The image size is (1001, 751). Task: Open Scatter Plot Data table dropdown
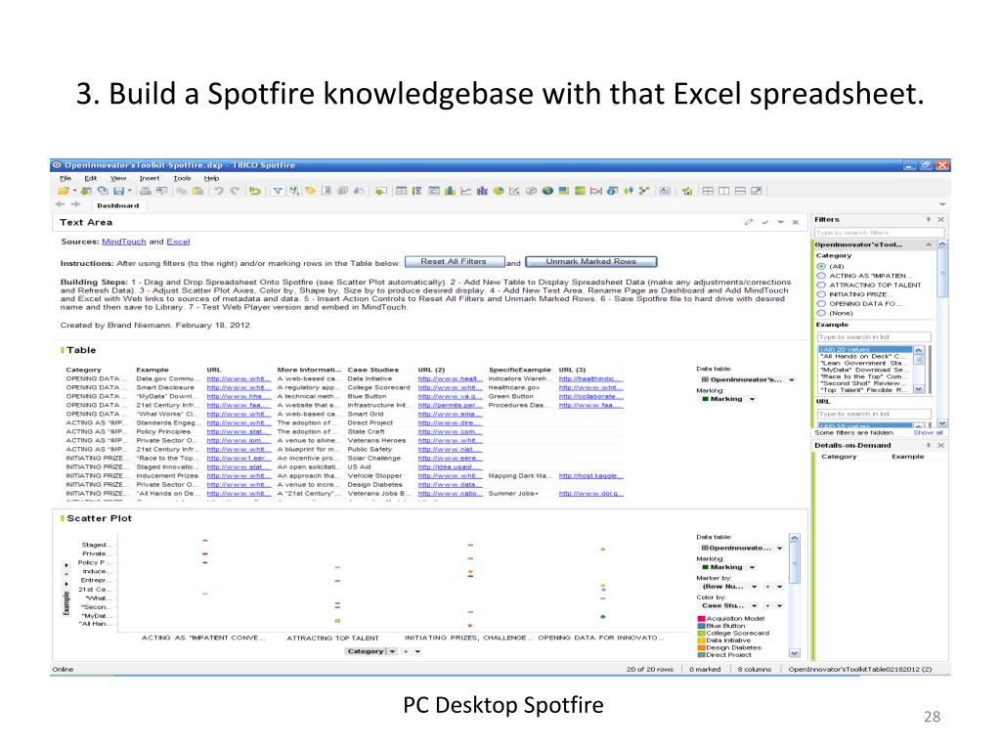(779, 549)
